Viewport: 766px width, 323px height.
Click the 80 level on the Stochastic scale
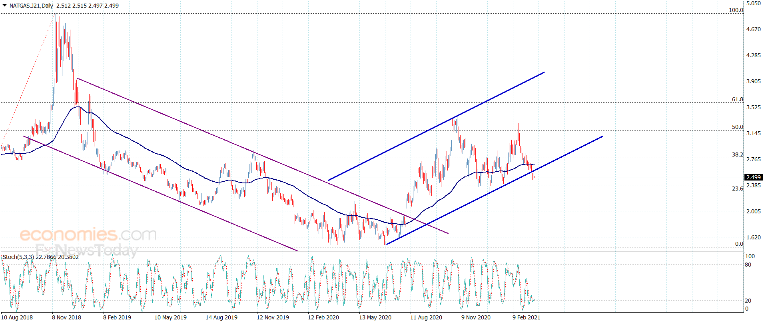click(748, 265)
